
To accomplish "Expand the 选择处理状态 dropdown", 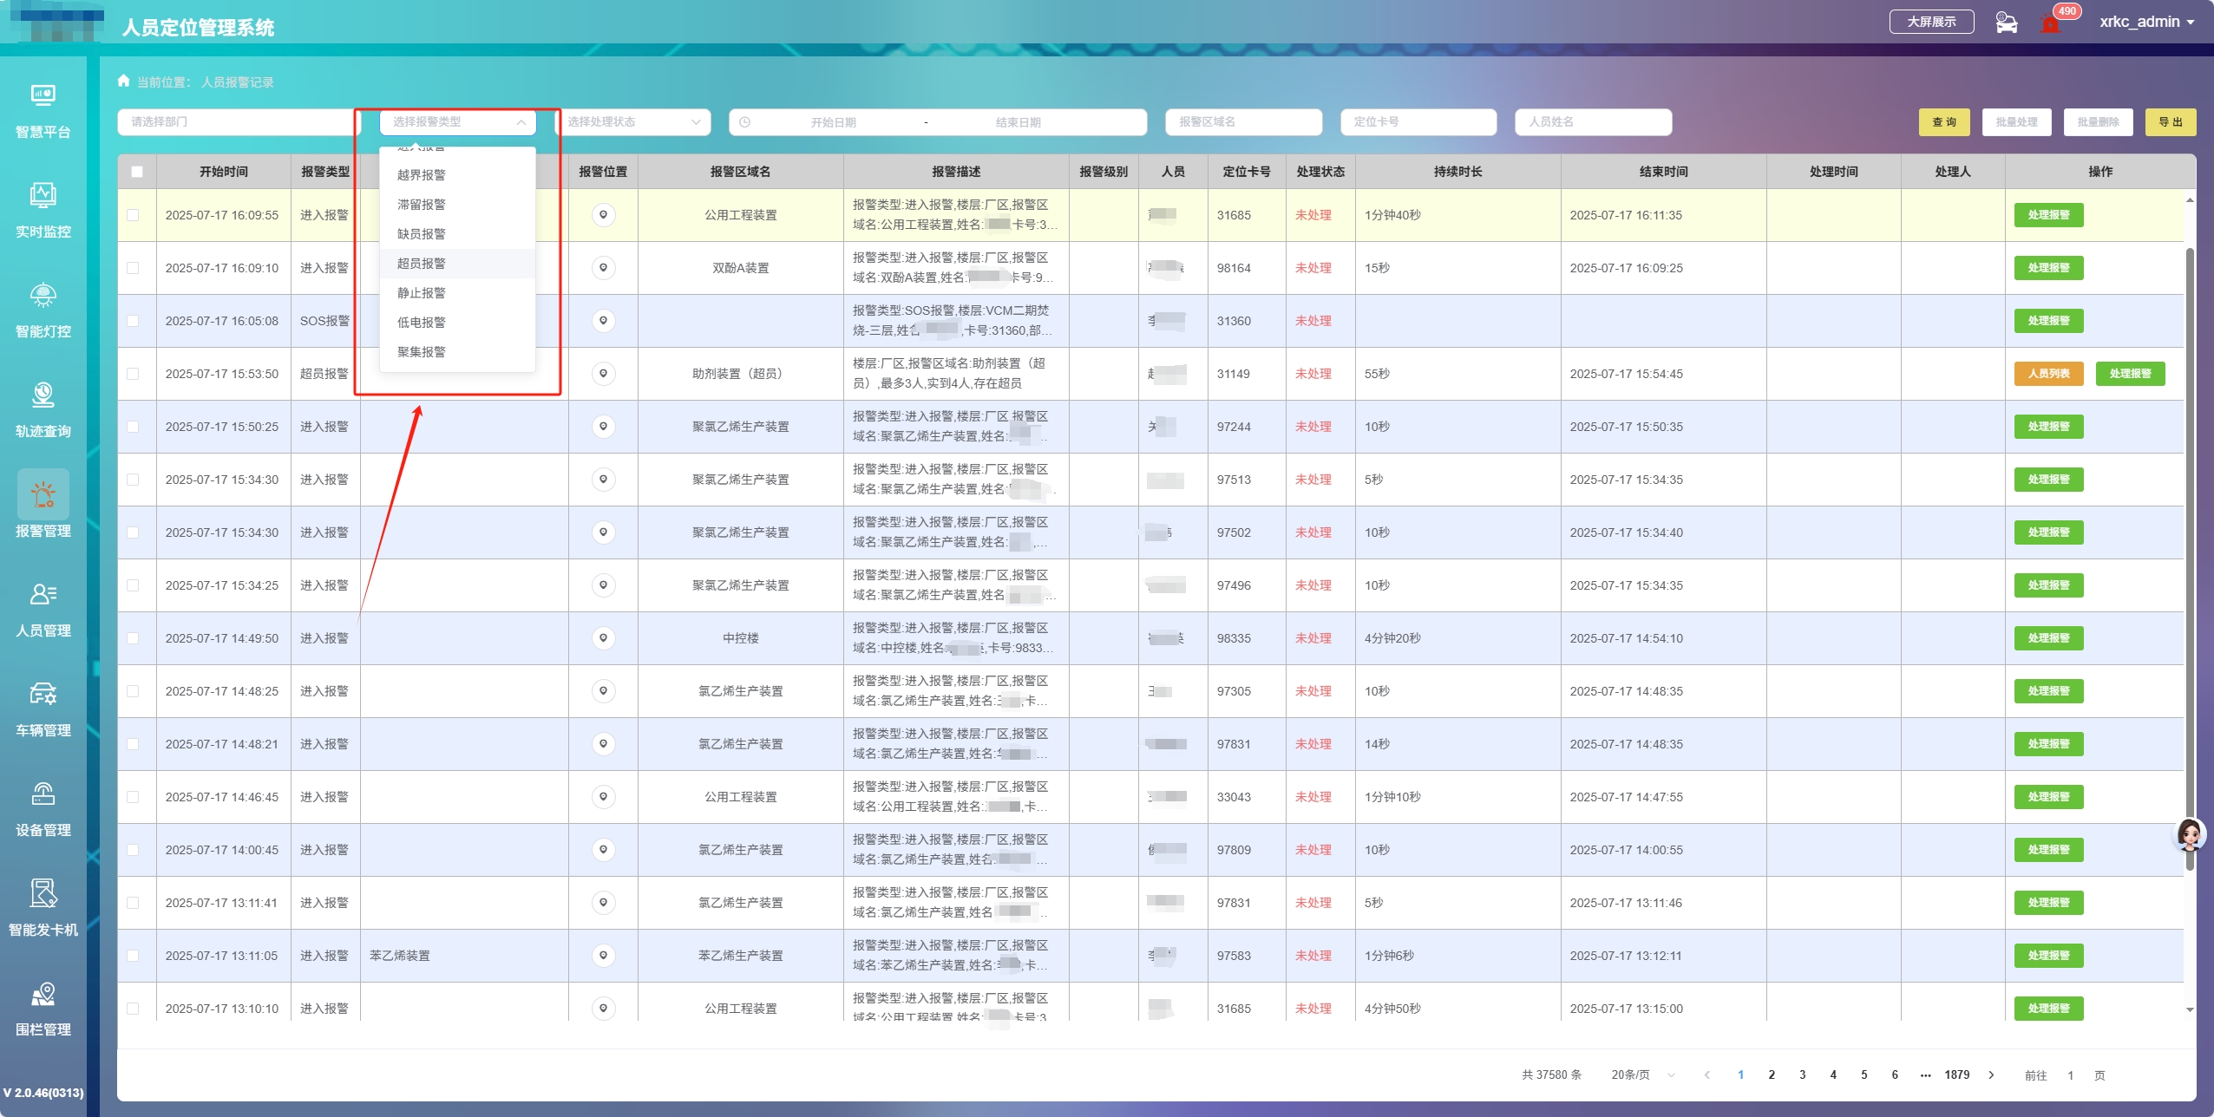I will pos(632,122).
